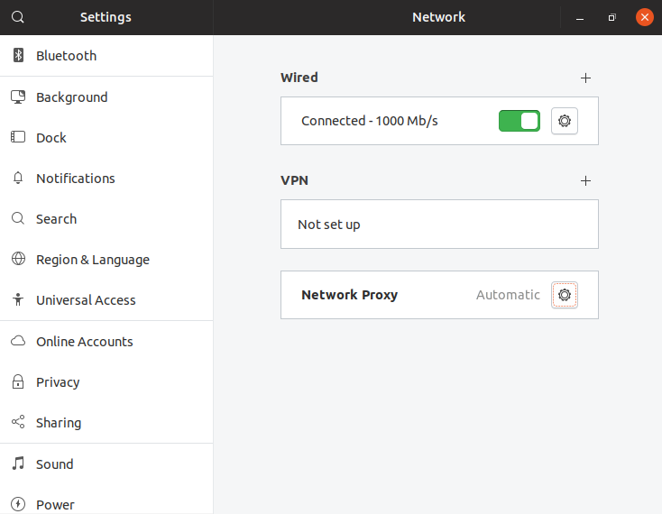Viewport: 662px width, 514px height.
Task: Click the 'VPN' section heading
Action: click(294, 180)
